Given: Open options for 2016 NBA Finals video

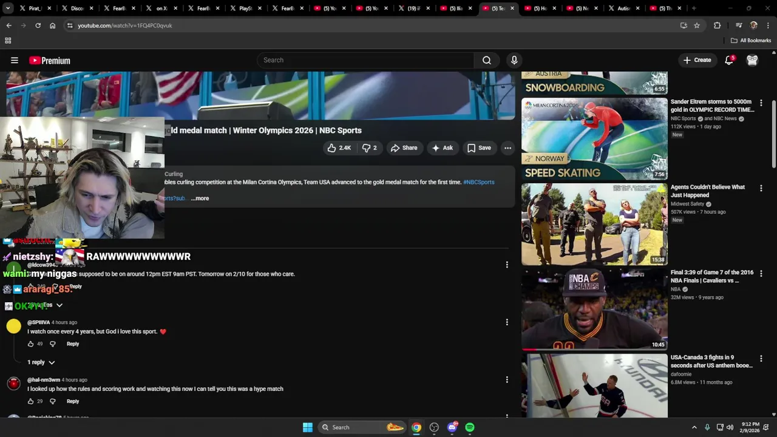Looking at the screenshot, I should coord(761,274).
